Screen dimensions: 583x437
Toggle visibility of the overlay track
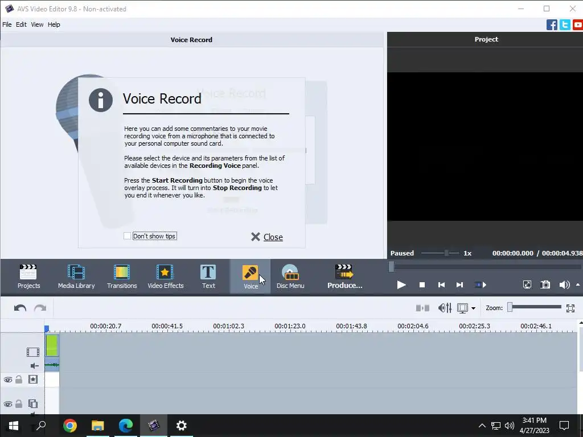pyautogui.click(x=8, y=404)
